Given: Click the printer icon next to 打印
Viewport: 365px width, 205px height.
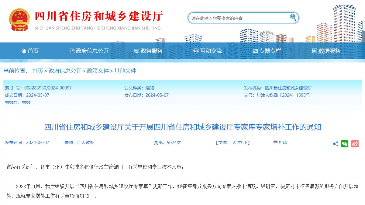Looking at the screenshot, I should pos(275,143).
